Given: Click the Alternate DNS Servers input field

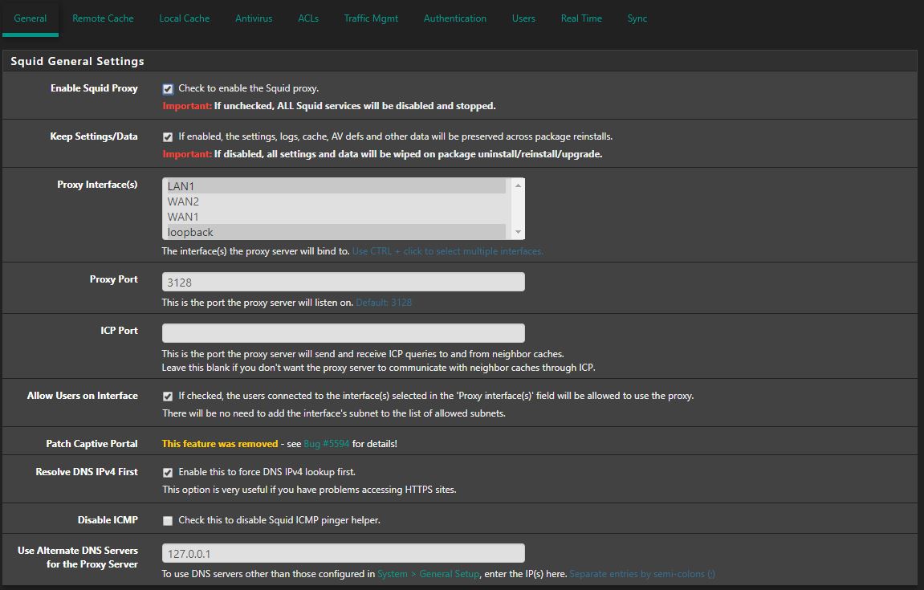Looking at the screenshot, I should tap(343, 553).
